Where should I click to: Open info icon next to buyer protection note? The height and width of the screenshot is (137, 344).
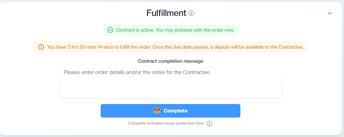[209, 123]
